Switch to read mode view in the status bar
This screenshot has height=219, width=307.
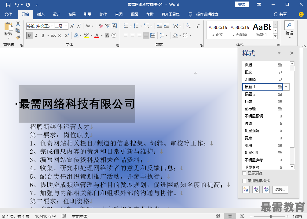(x=218, y=216)
